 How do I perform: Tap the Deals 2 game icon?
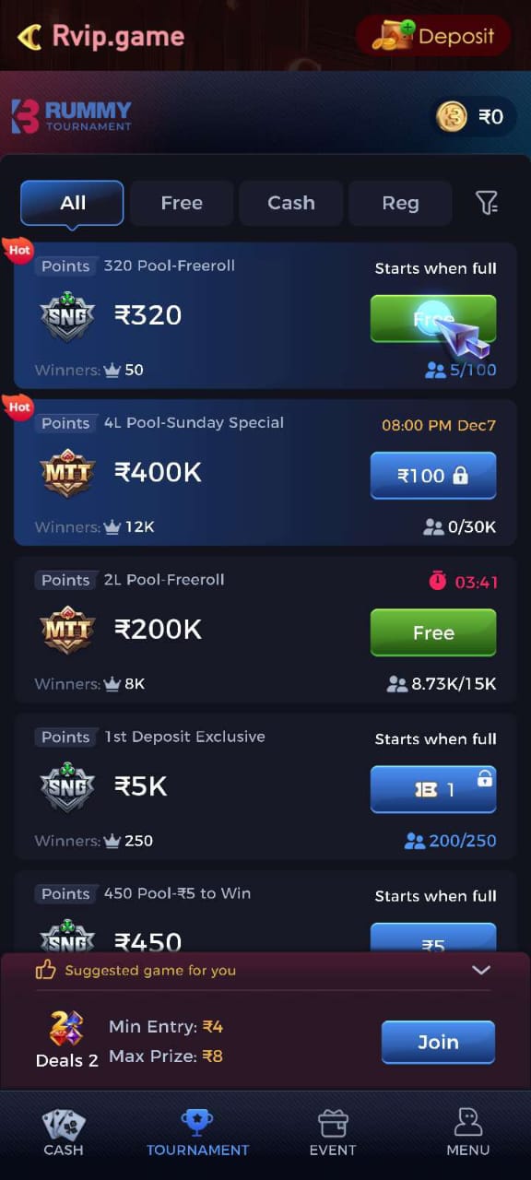pos(66,1029)
